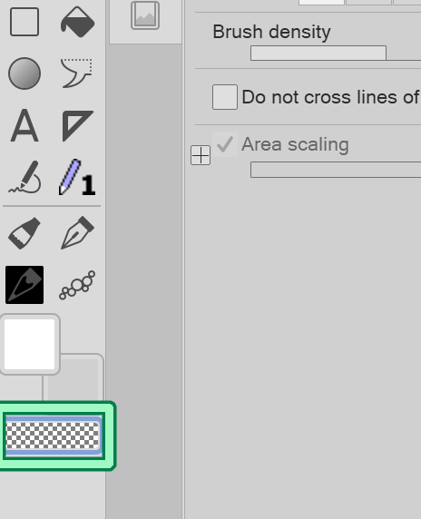Toggle the Area scaling checkbox
This screenshot has height=519, width=421.
click(x=225, y=144)
